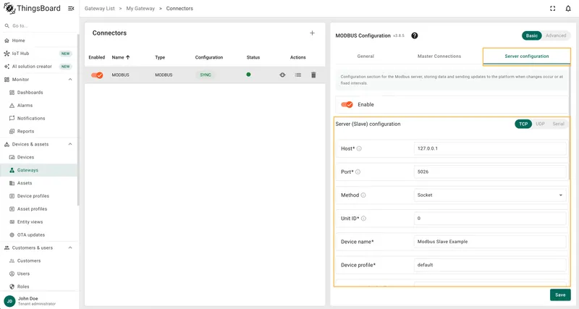Click the Connectors breadcrumb
This screenshot has width=579, height=309.
[x=179, y=9]
